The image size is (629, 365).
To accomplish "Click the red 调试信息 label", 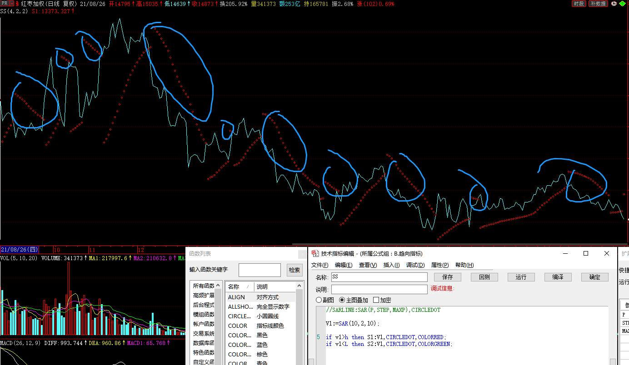I will 443,289.
